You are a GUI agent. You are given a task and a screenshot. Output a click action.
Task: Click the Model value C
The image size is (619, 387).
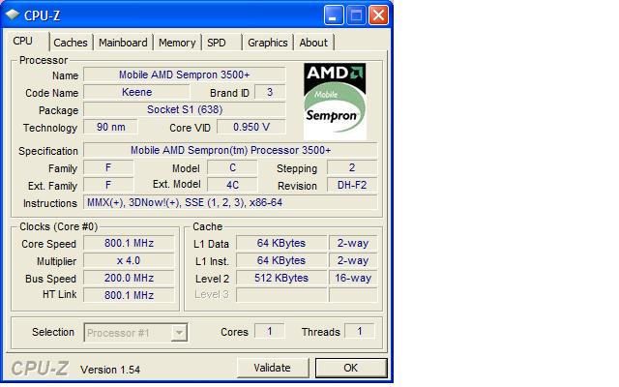pos(232,167)
